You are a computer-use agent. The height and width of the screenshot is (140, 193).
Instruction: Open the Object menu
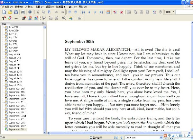[x=29, y=7]
